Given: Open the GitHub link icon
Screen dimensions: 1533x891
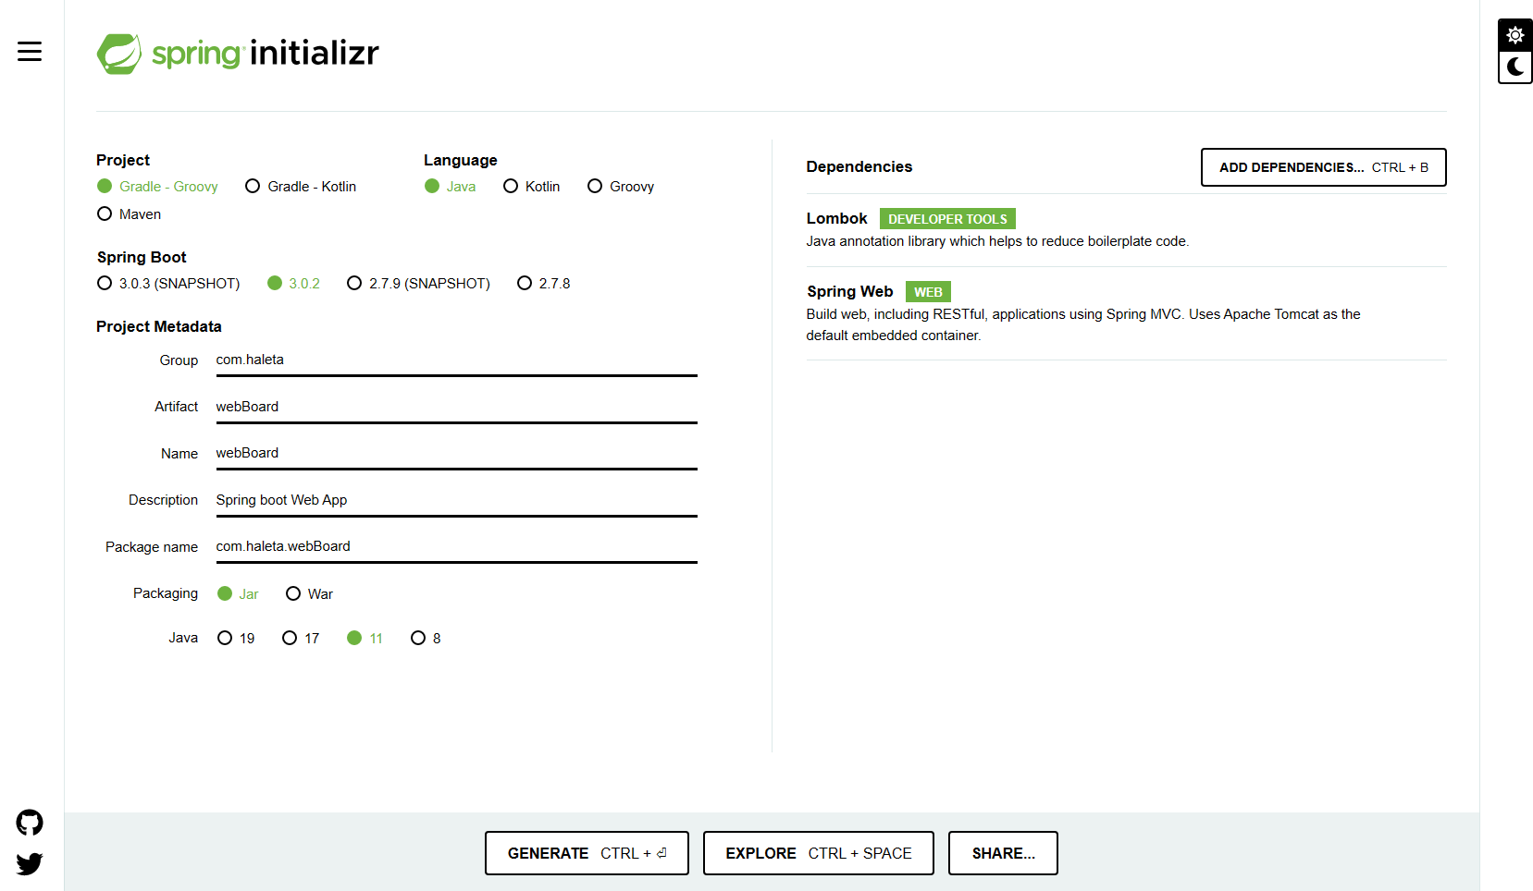Looking at the screenshot, I should click(x=30, y=823).
